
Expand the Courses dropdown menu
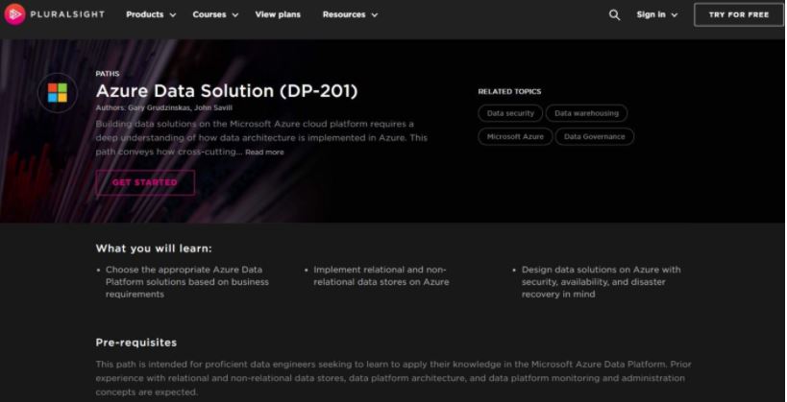(215, 14)
